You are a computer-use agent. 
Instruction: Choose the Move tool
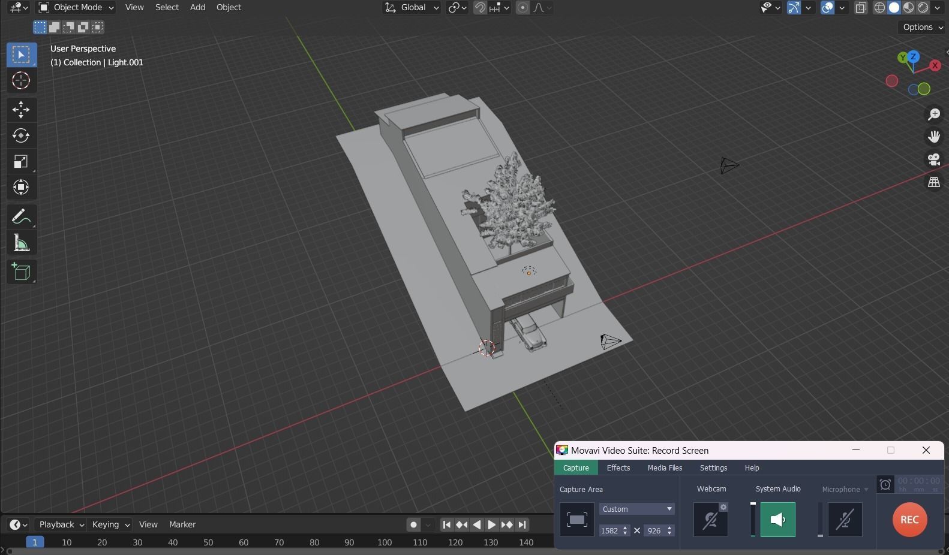[x=21, y=109]
